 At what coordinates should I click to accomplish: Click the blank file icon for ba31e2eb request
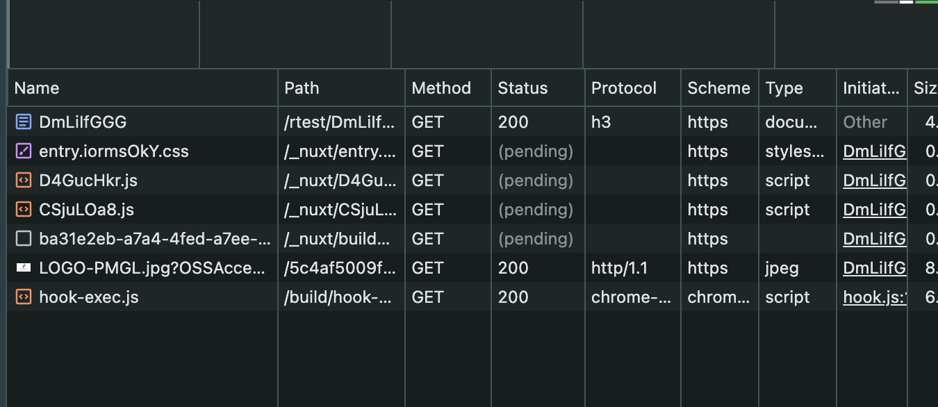24,239
